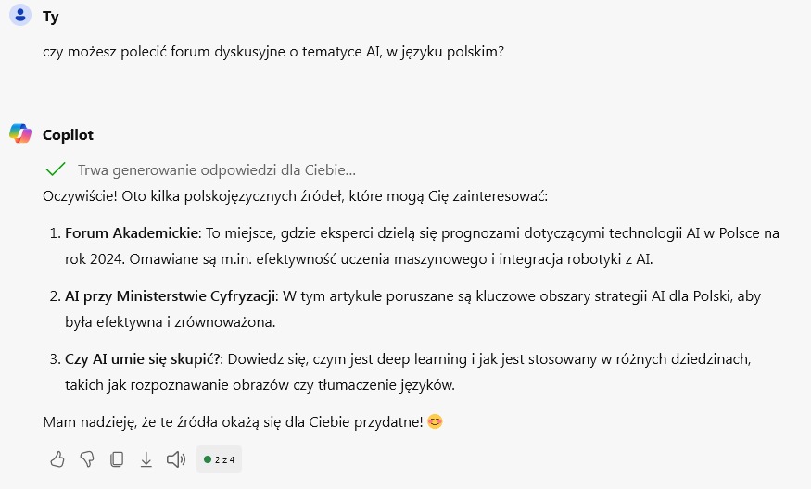
Task: Click the "Ty" sender name
Action: click(x=51, y=17)
